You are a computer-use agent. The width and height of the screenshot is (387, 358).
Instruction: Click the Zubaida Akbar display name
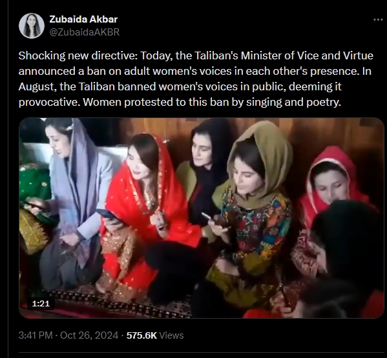tap(83, 19)
